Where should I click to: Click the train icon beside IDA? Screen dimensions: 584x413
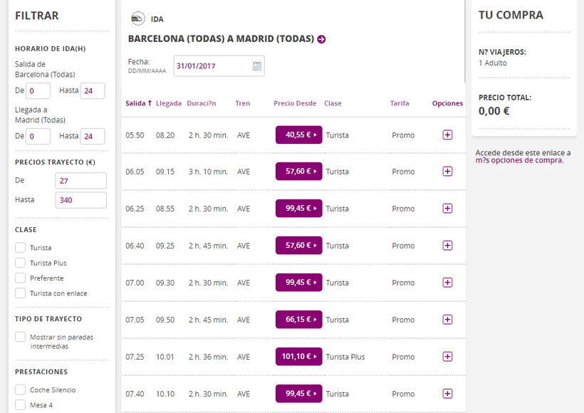137,19
